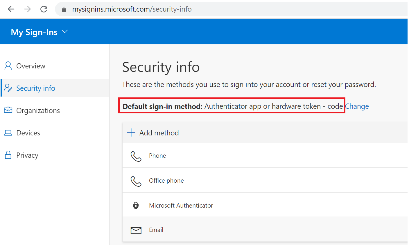The image size is (409, 245).
Task: Click Change next to default sign-in method
Action: click(357, 106)
